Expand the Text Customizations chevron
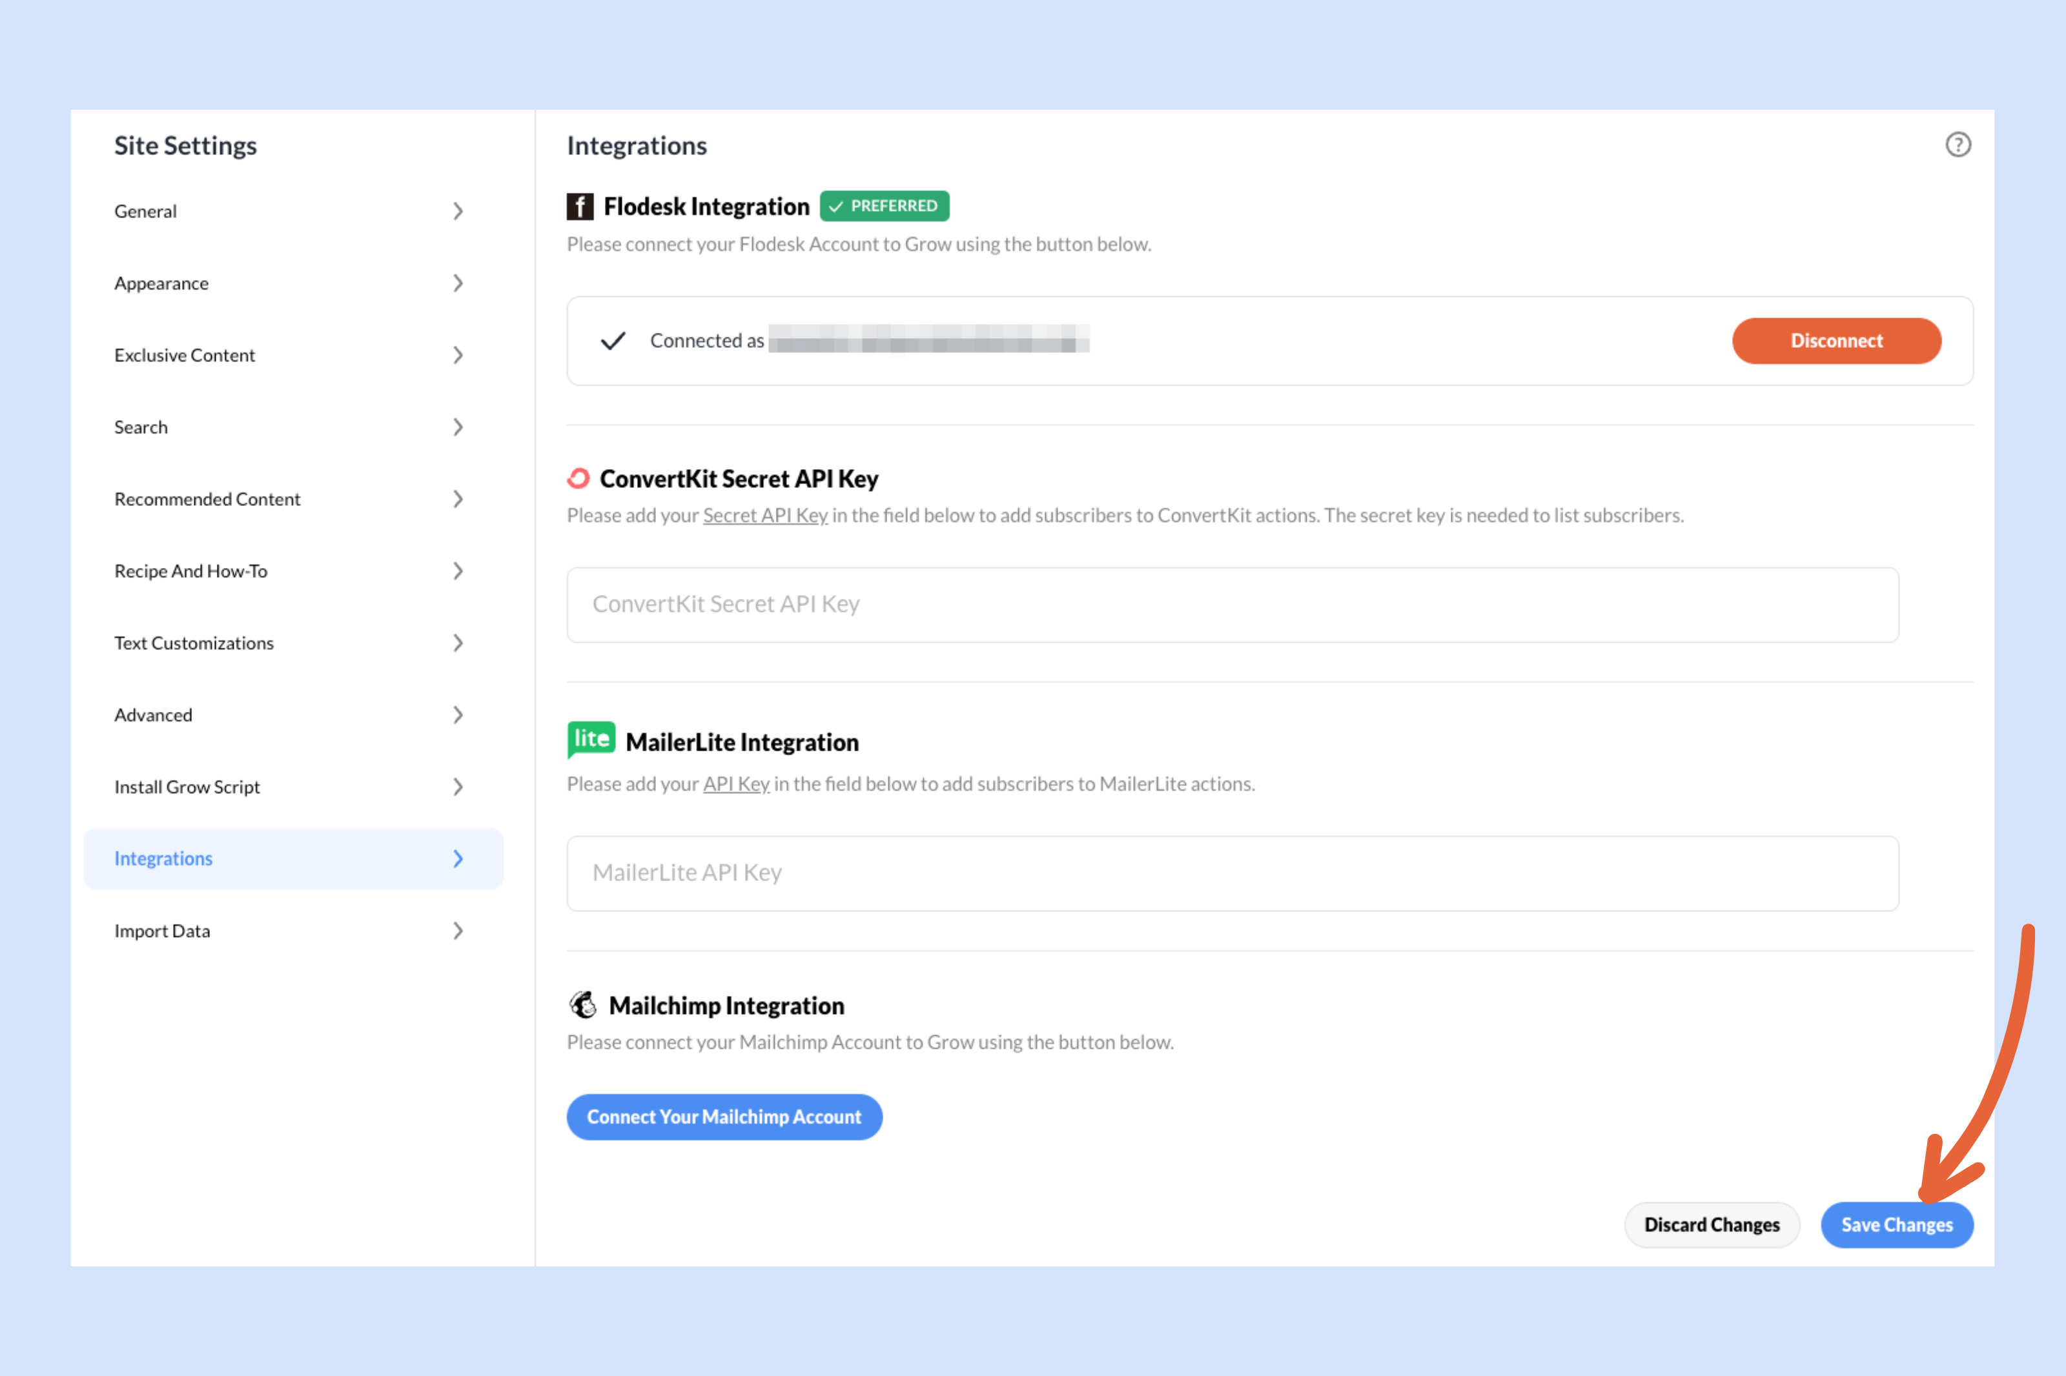2066x1376 pixels. tap(457, 643)
